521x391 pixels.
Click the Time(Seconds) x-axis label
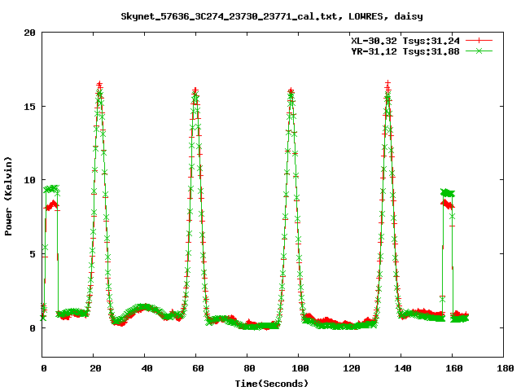click(272, 384)
